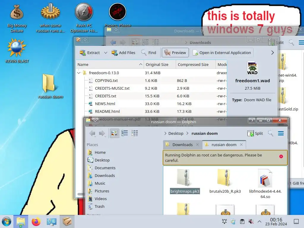Open the Windows-style start menu

[x=7, y=221]
